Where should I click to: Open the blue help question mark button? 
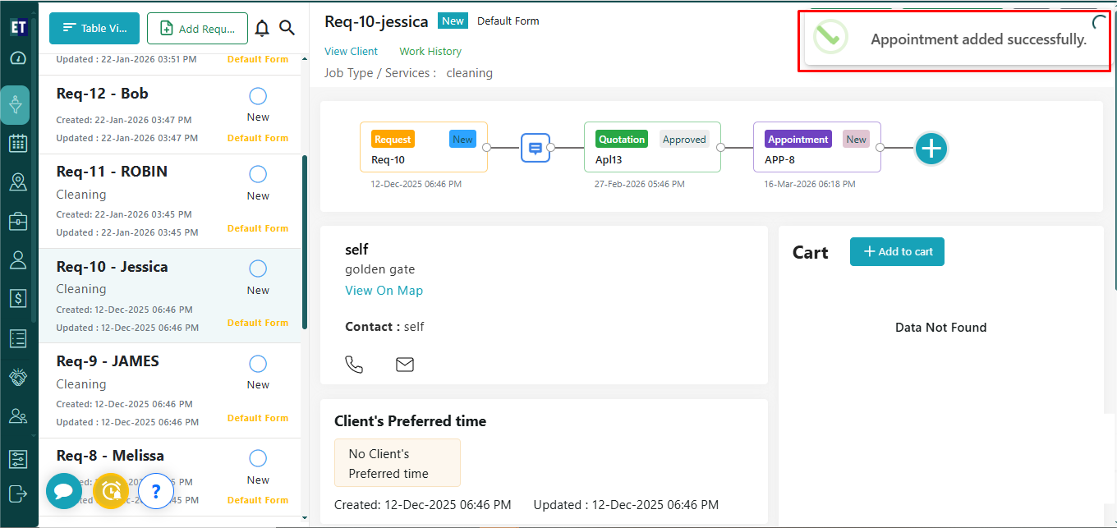(x=156, y=491)
